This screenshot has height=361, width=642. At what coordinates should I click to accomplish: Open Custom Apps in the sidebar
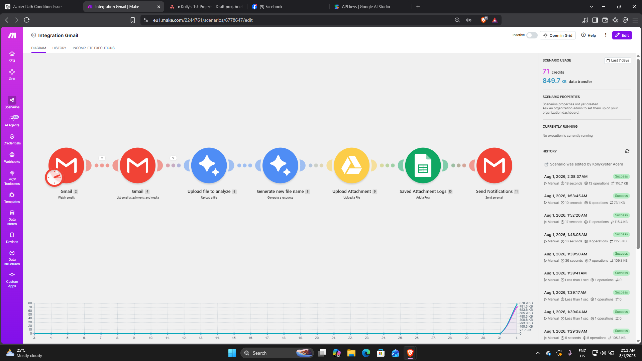tap(12, 280)
